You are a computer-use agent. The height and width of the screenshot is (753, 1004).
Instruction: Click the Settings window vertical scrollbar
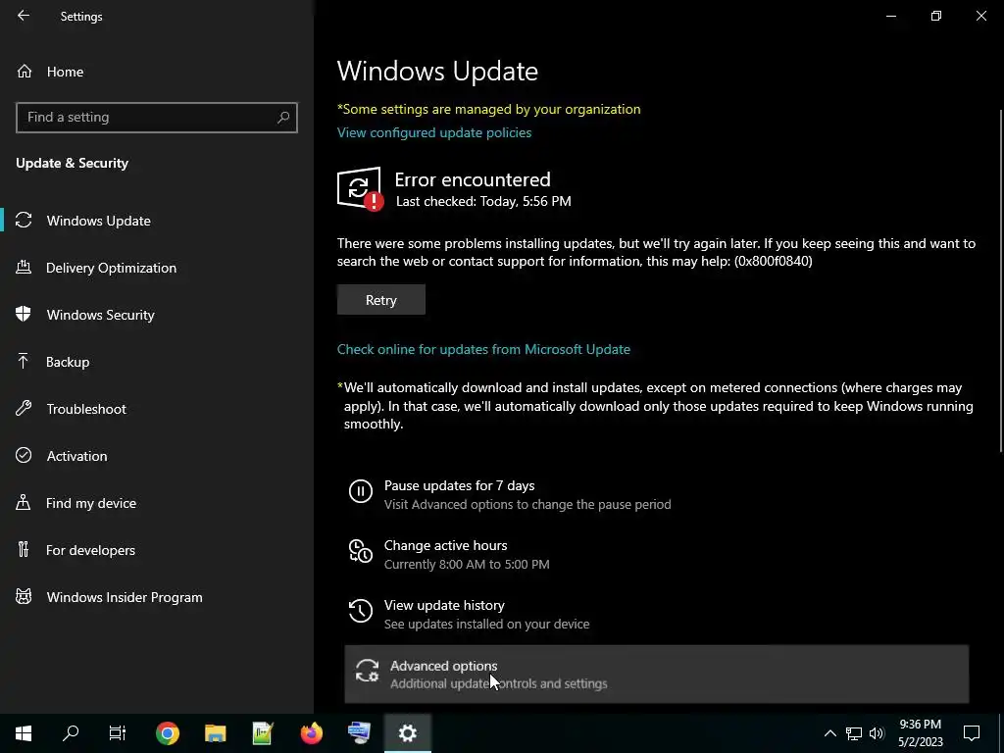[1001, 278]
